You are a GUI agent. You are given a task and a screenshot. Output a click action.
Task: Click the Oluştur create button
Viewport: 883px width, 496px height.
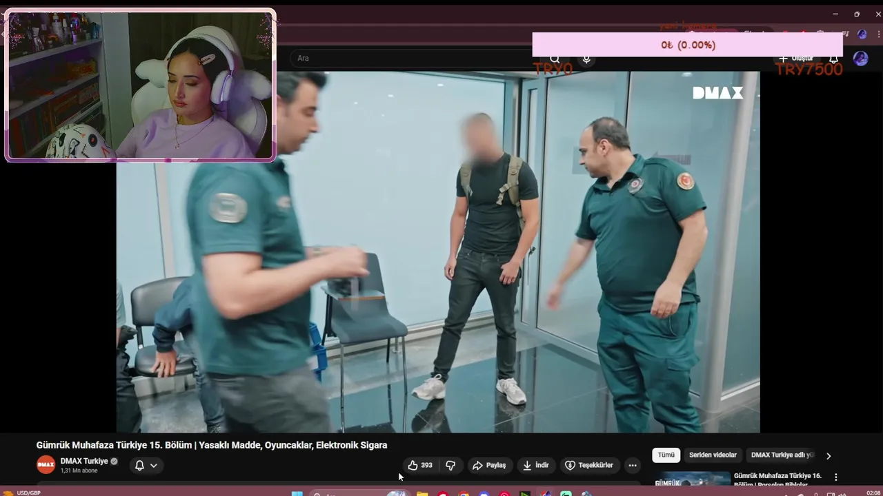tap(796, 59)
